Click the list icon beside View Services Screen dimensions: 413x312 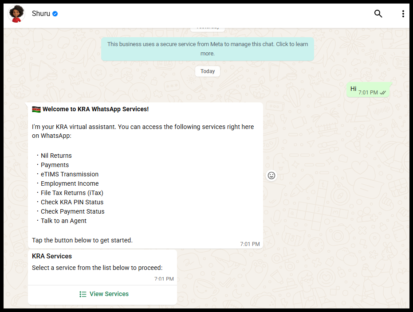click(83, 294)
